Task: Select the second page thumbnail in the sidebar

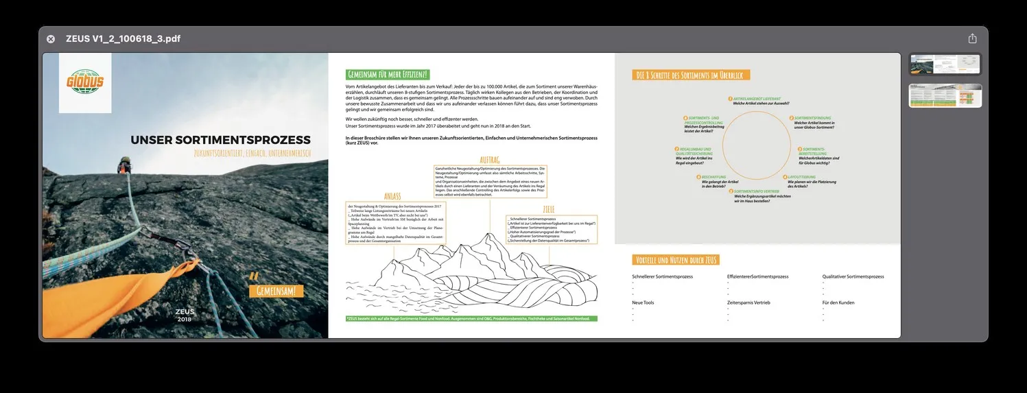Action: click(945, 96)
